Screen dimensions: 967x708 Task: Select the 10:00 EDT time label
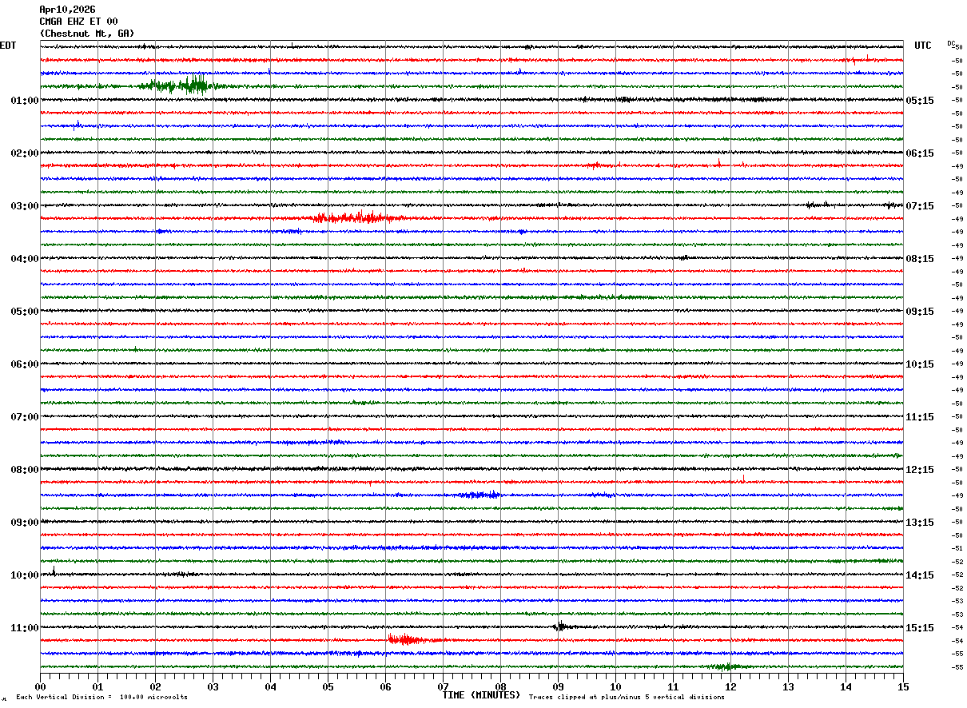tap(24, 575)
